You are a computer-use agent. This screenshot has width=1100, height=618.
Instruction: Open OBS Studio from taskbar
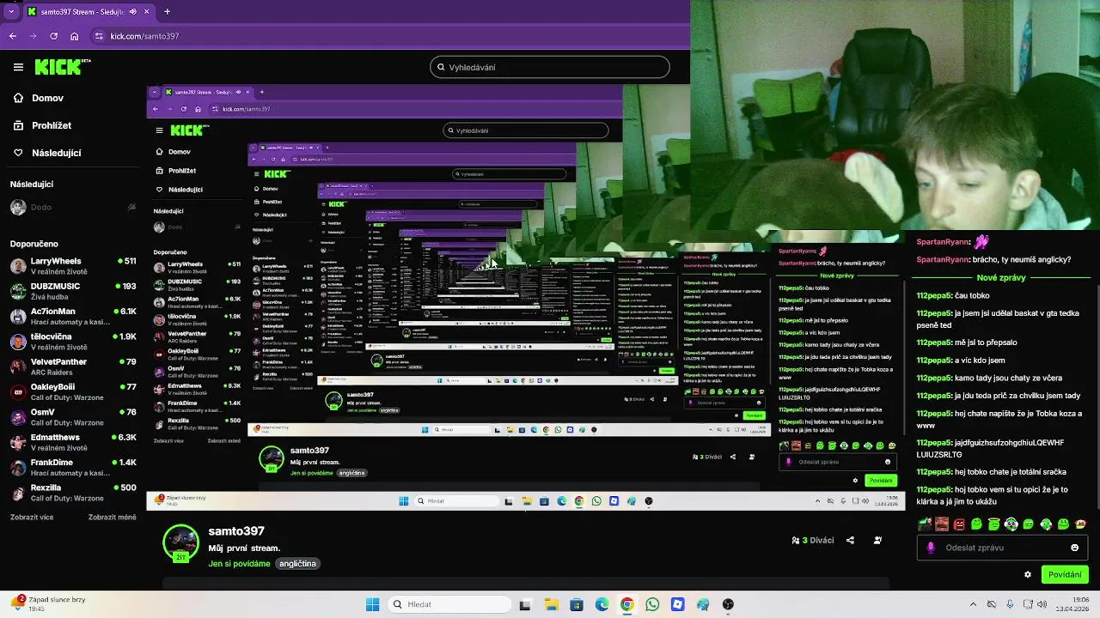[x=729, y=604]
